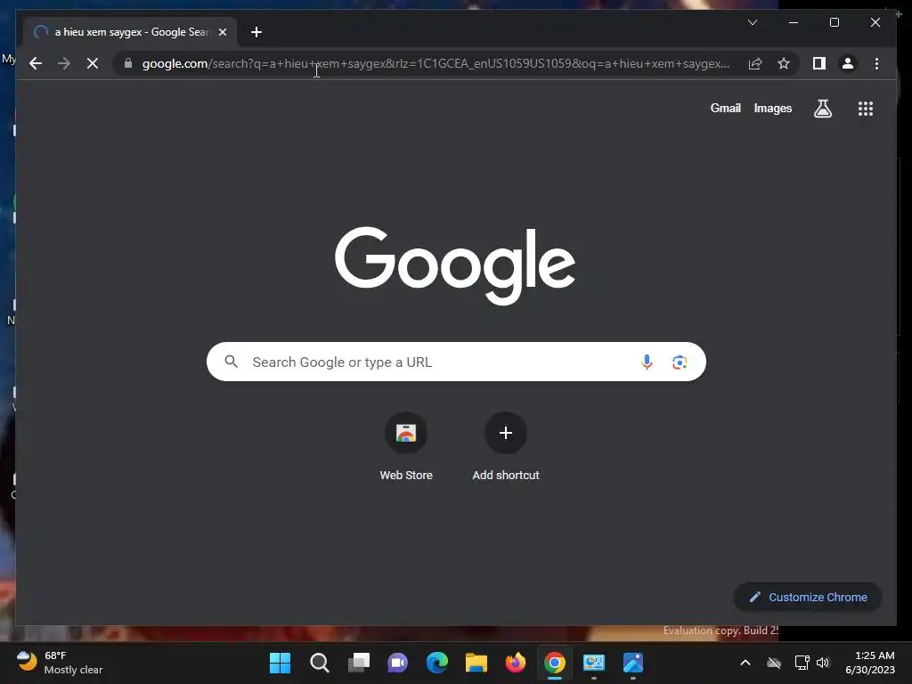Close the 'a hieu xem saygex' tab
912x684 pixels.
click(x=222, y=32)
